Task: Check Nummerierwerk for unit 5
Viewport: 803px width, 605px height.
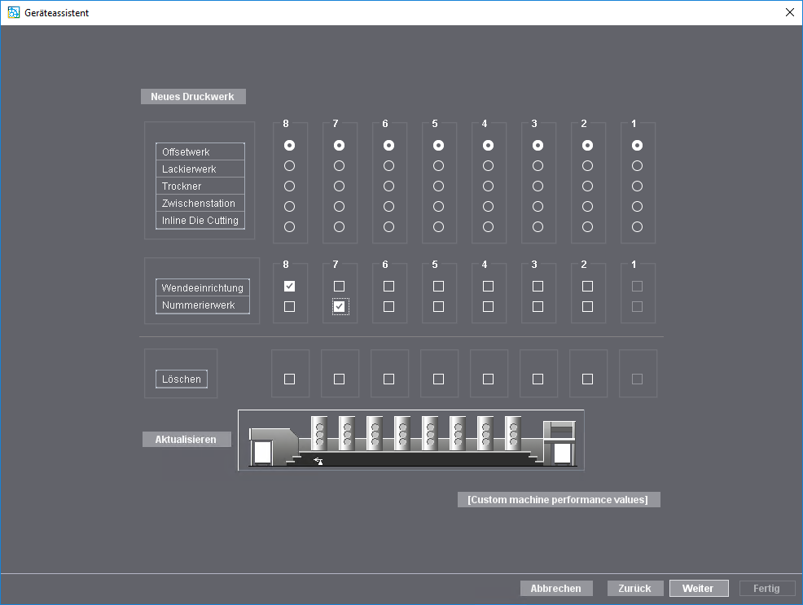Action: 438,307
